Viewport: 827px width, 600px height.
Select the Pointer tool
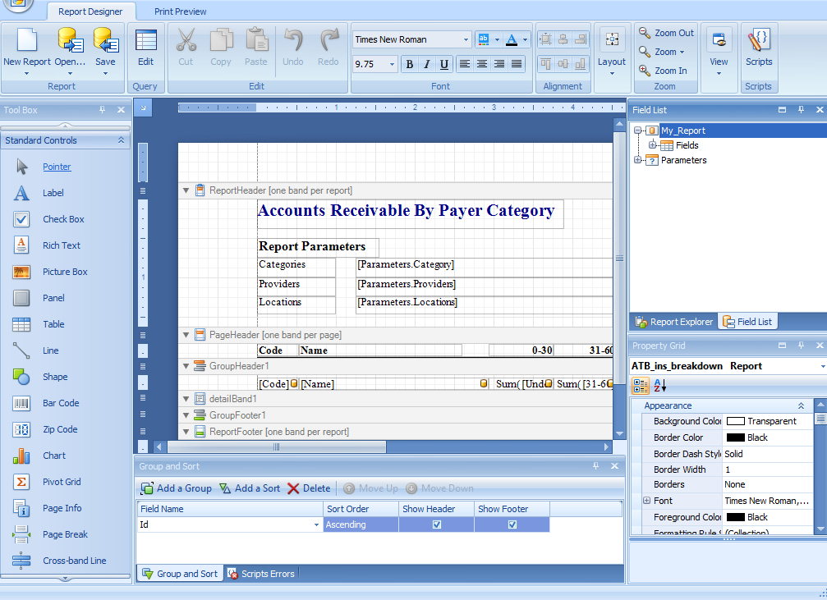(x=57, y=167)
